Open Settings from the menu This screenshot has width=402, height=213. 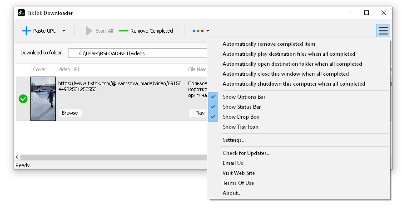click(234, 140)
